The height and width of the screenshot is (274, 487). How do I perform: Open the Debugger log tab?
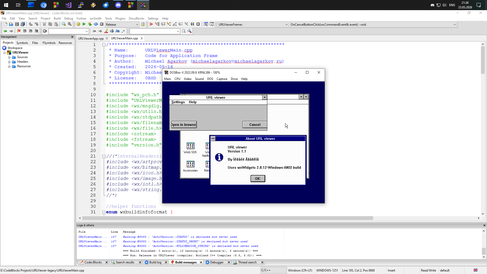coord(217,262)
